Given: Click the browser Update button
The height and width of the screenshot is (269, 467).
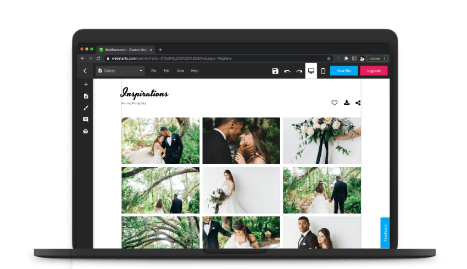Looking at the screenshot, I should (377, 58).
